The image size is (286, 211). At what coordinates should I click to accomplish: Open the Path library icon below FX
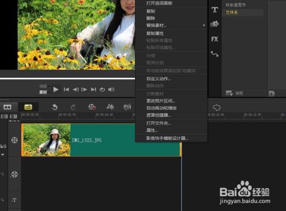pos(214,54)
